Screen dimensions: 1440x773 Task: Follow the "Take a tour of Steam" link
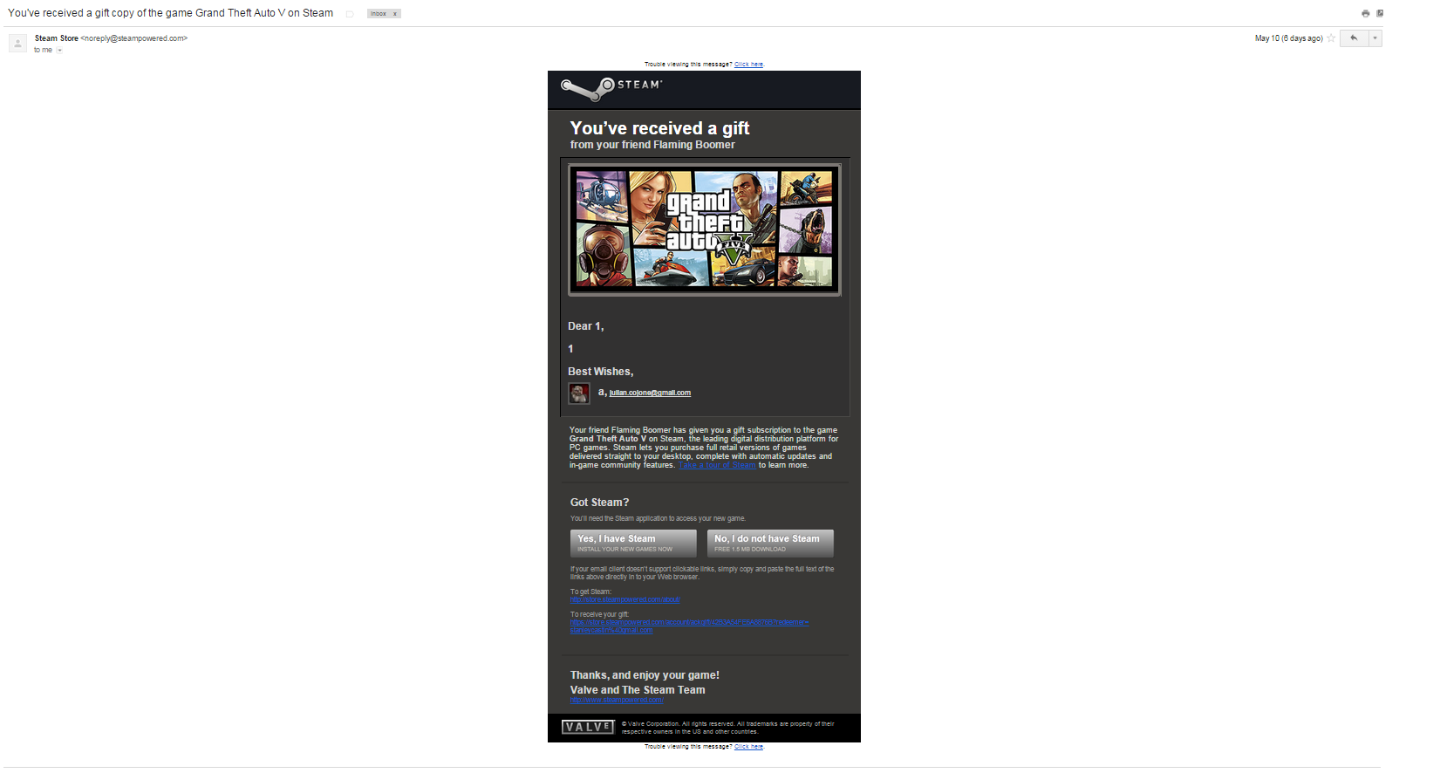tap(717, 465)
